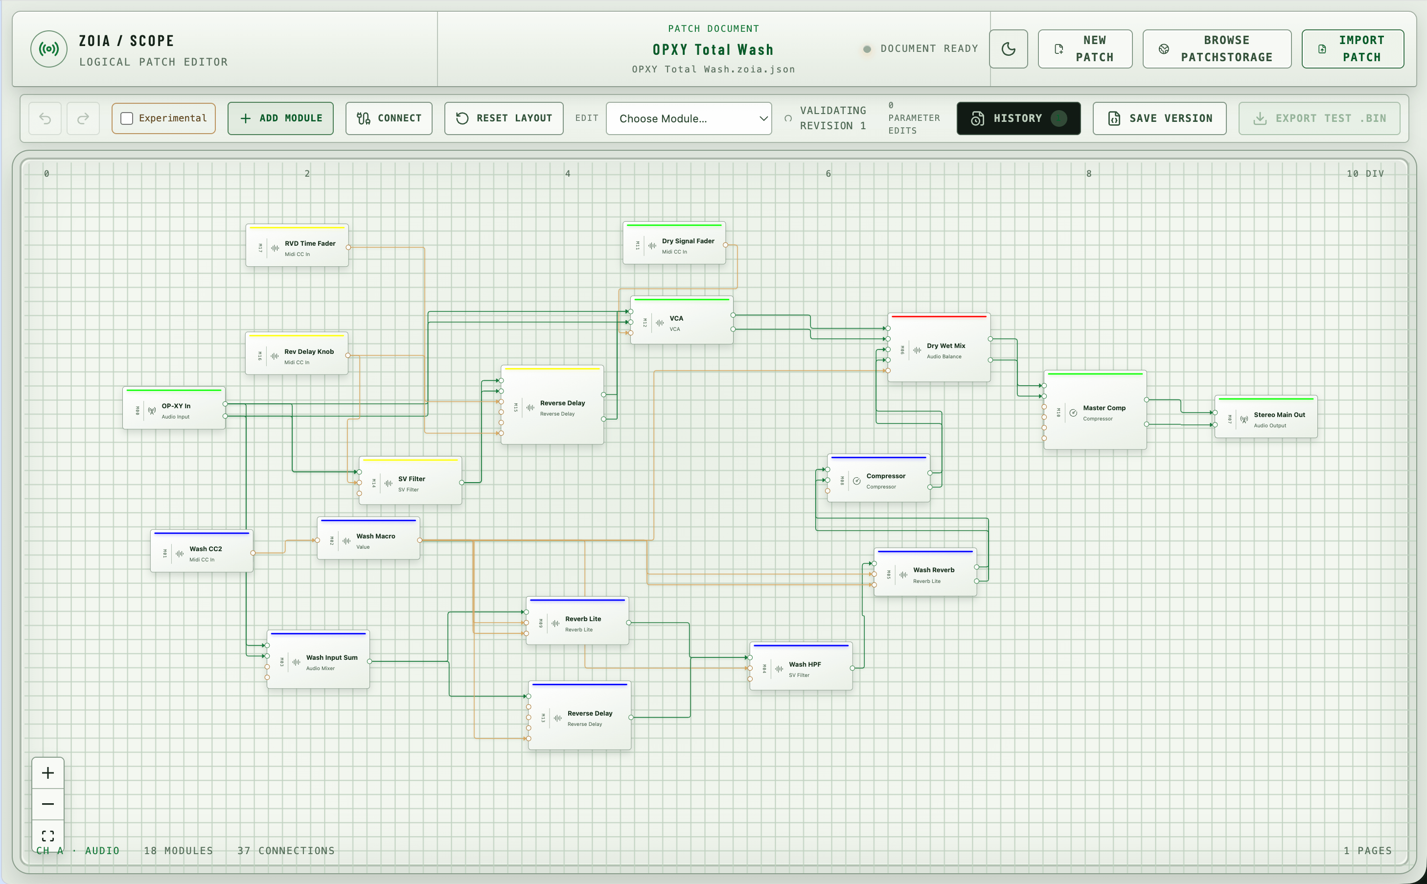Toggle dark mode with the moon icon
The image size is (1427, 884).
coord(1008,49)
